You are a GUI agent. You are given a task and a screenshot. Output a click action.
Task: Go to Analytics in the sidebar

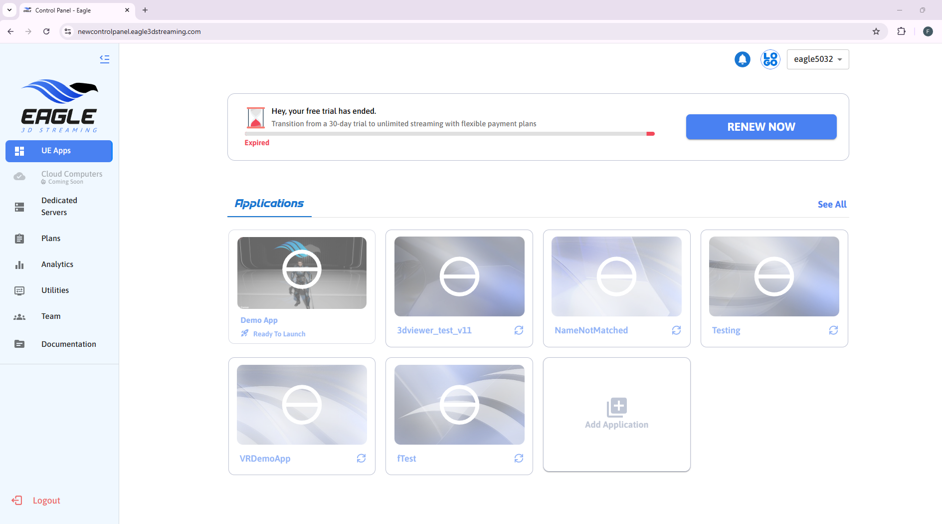click(x=57, y=264)
